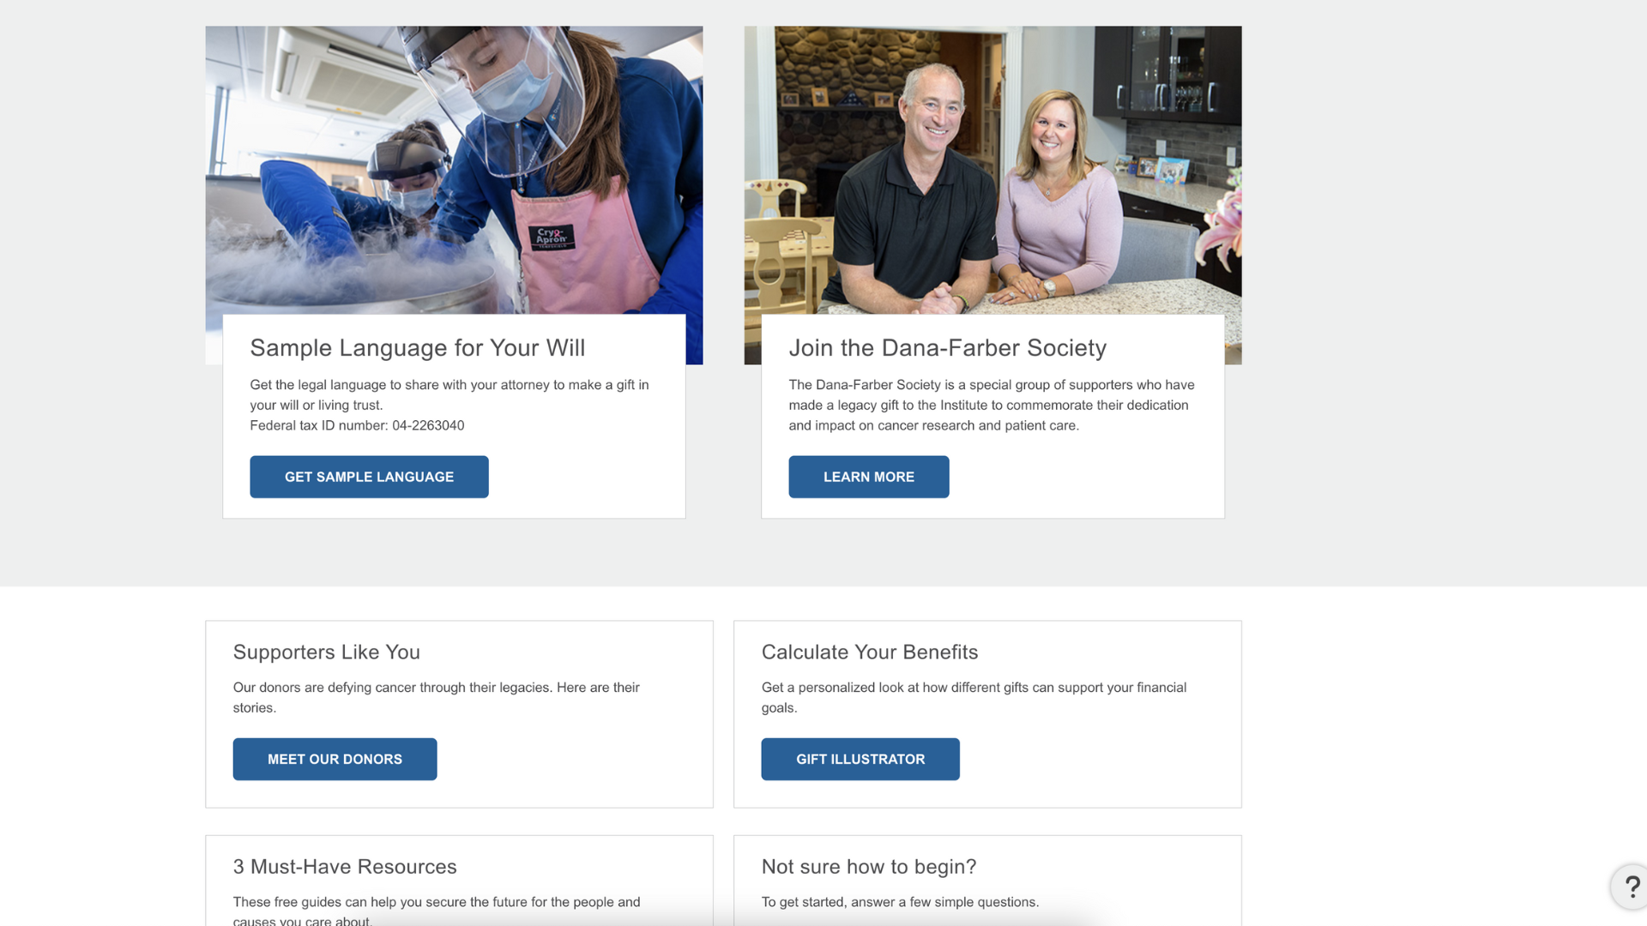Open the help question mark icon
This screenshot has width=1647, height=926.
[x=1630, y=887]
